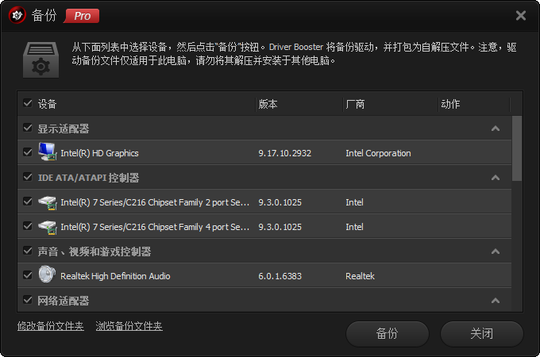Image resolution: width=540 pixels, height=357 pixels.
Task: Click the Intel Corporation vendor cell
Action: pyautogui.click(x=378, y=153)
